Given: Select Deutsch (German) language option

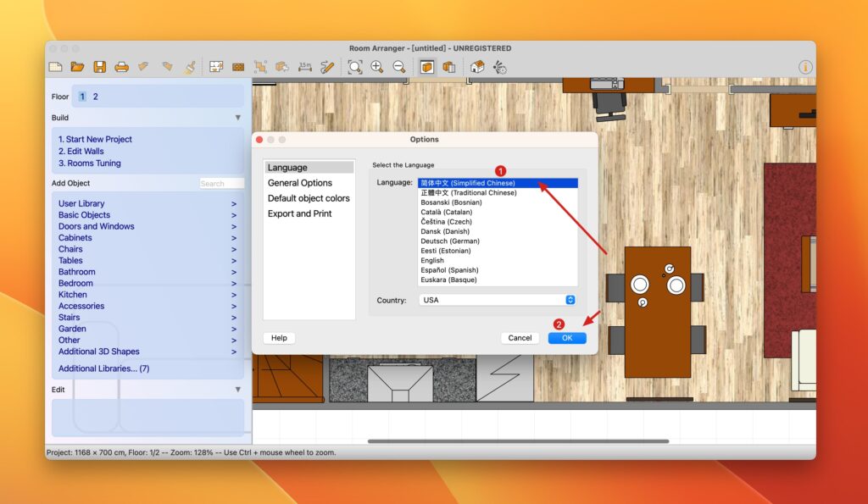Looking at the screenshot, I should click(446, 241).
